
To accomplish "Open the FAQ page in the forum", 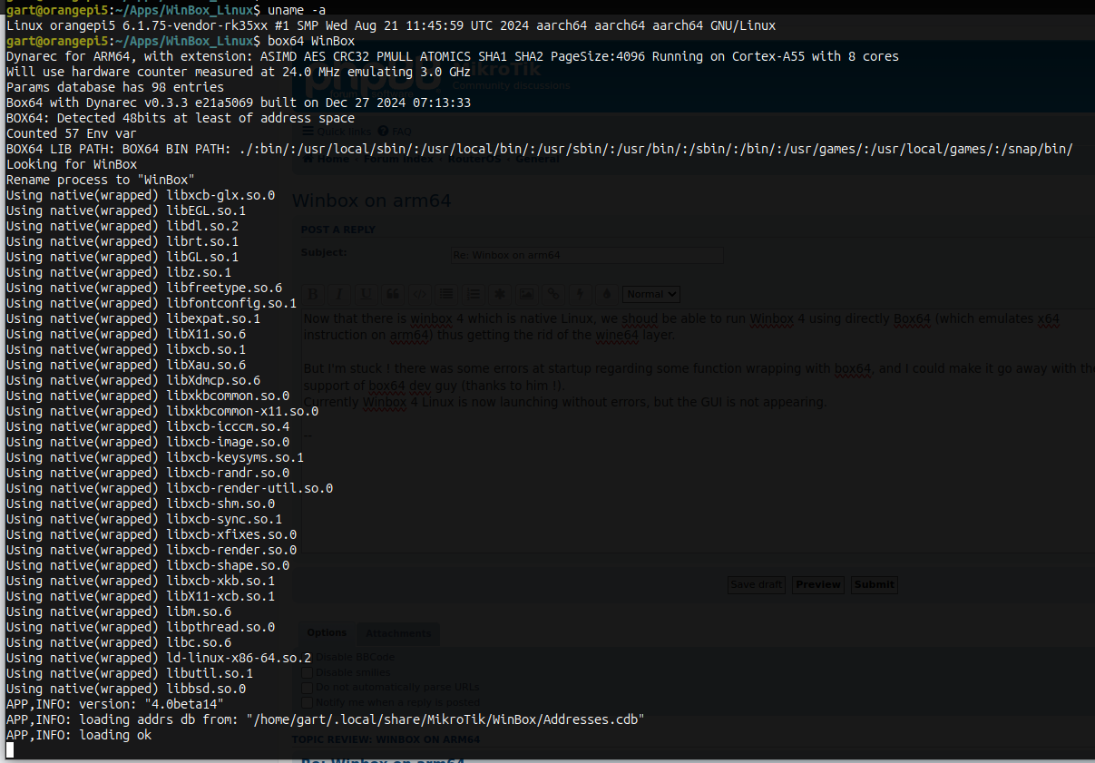I will [x=395, y=131].
